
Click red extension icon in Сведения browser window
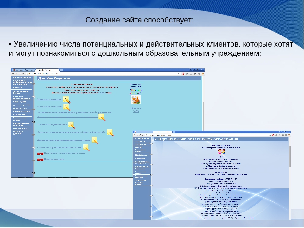pos(273,135)
